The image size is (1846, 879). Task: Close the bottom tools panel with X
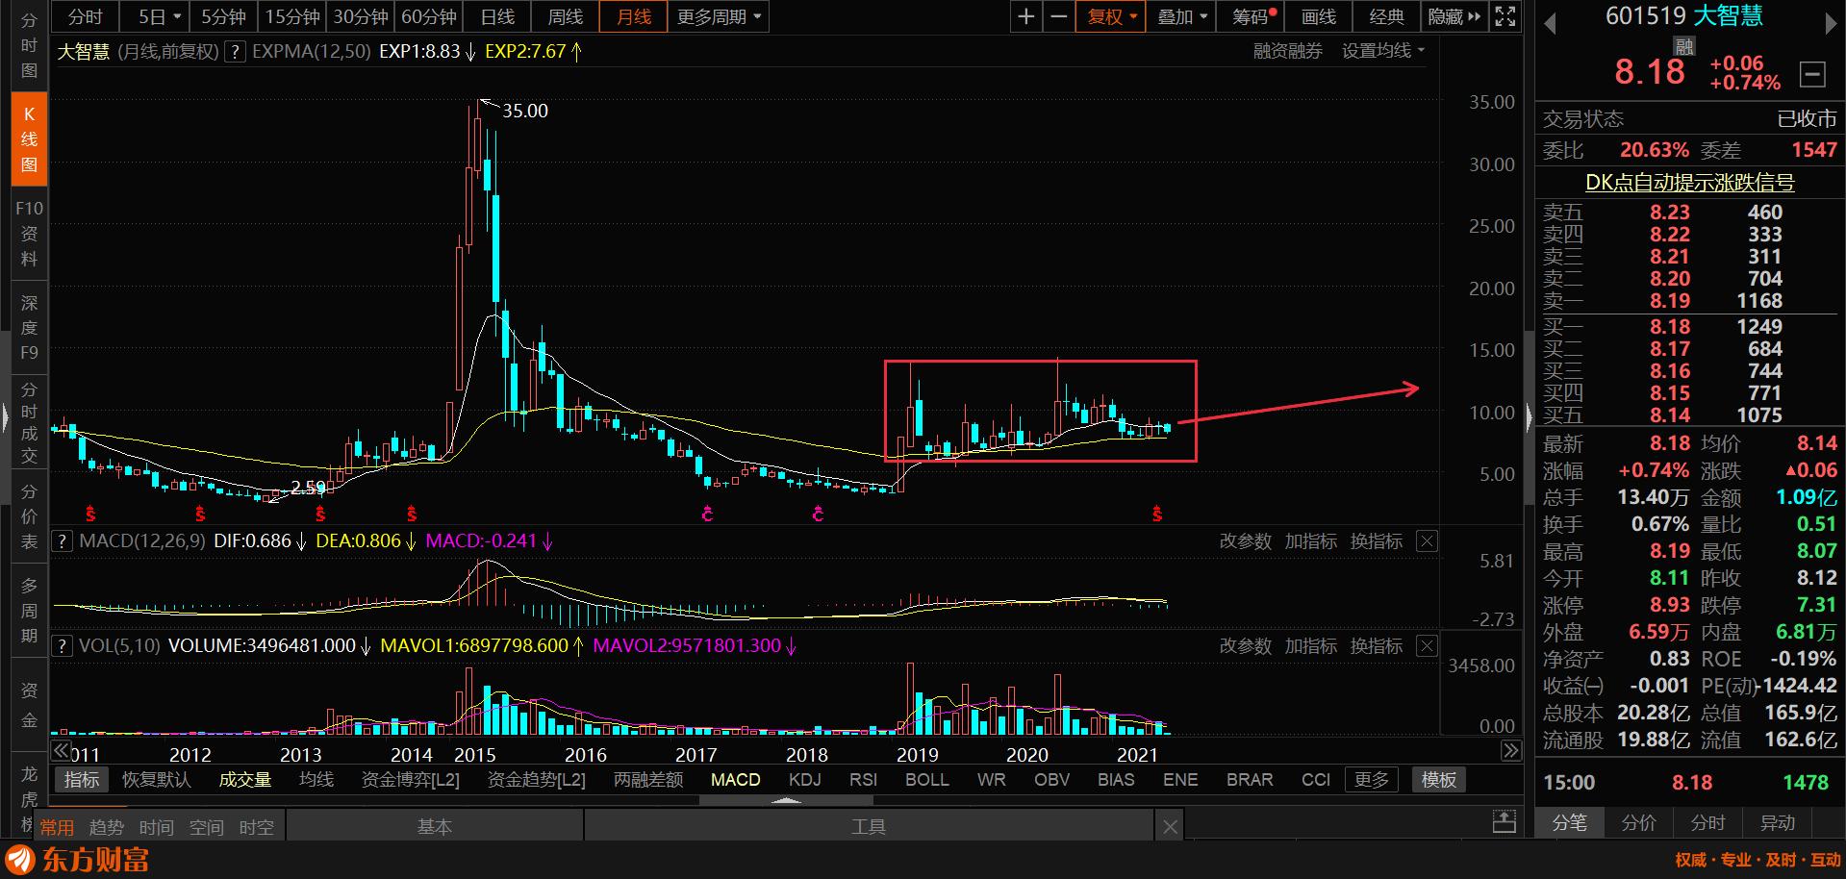(1170, 826)
